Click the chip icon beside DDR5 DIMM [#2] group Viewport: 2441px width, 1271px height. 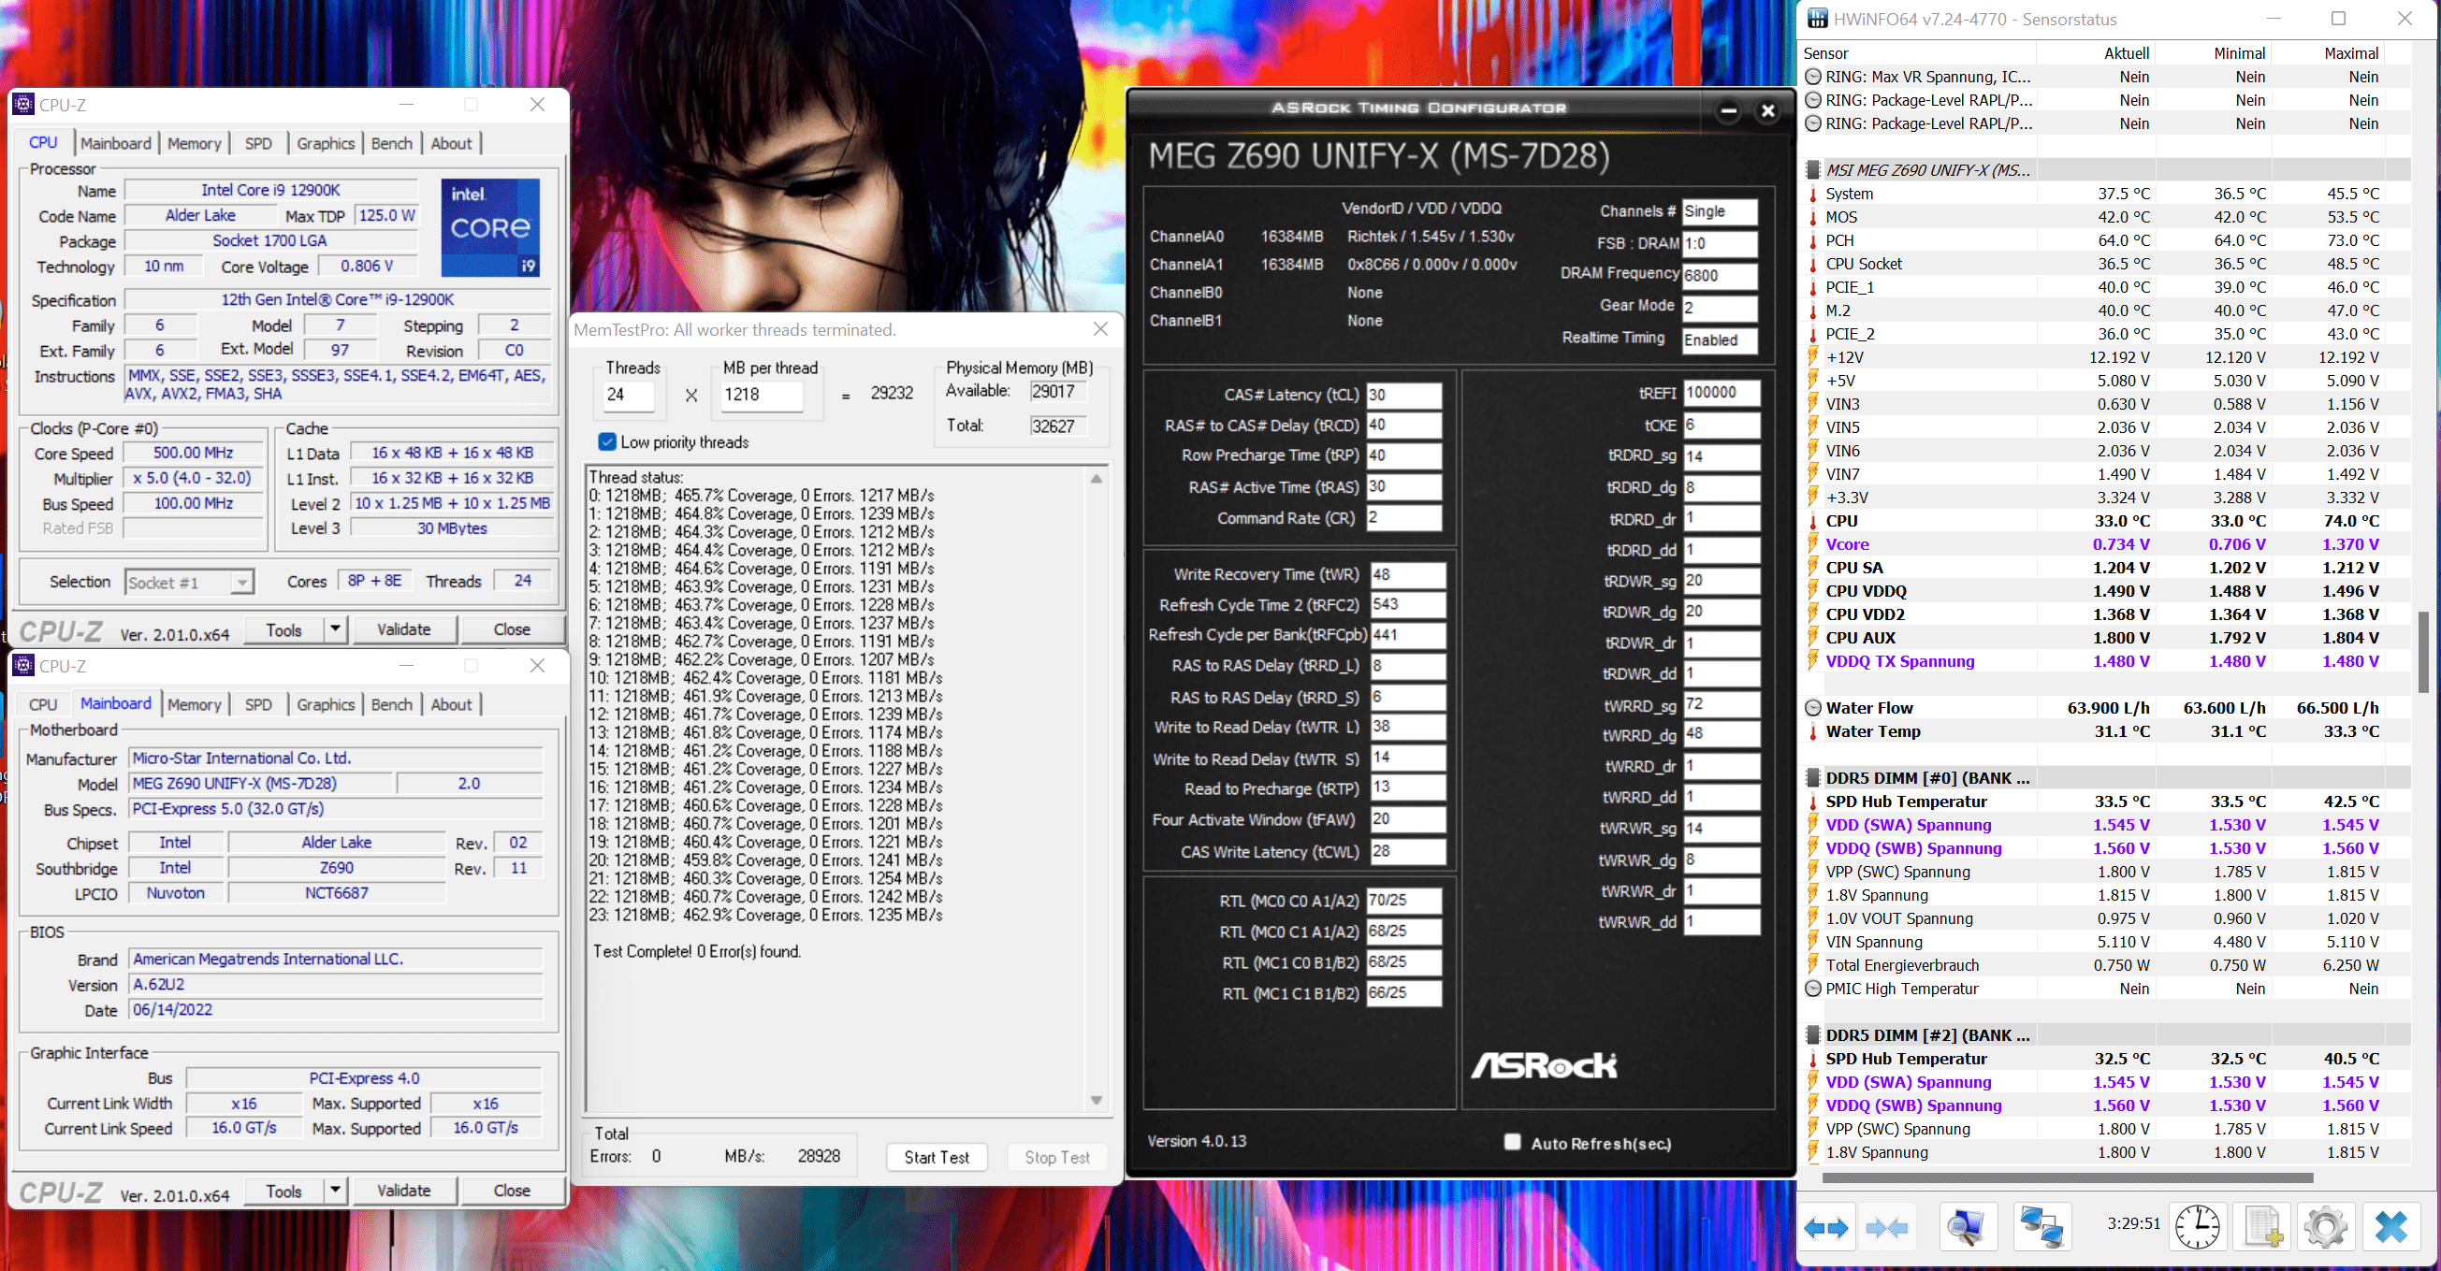click(1813, 1035)
